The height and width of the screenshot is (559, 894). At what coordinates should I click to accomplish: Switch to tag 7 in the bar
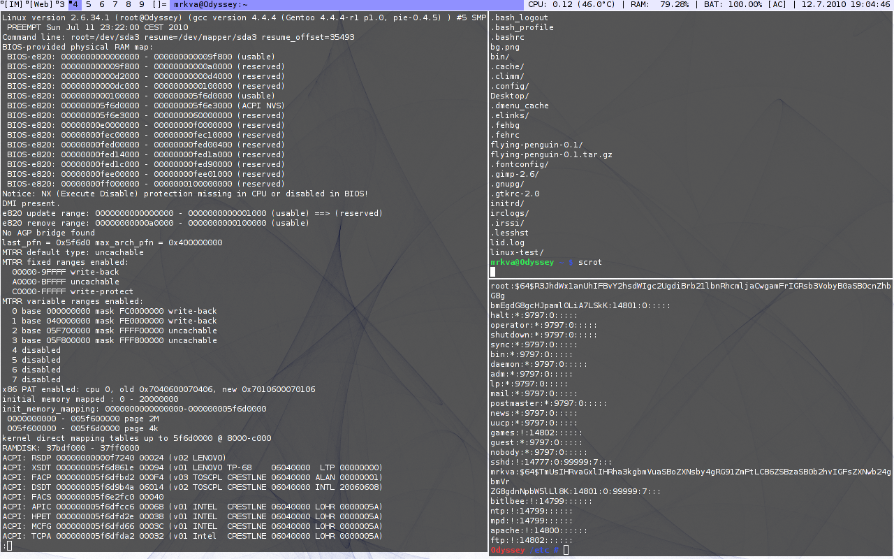pyautogui.click(x=115, y=5)
